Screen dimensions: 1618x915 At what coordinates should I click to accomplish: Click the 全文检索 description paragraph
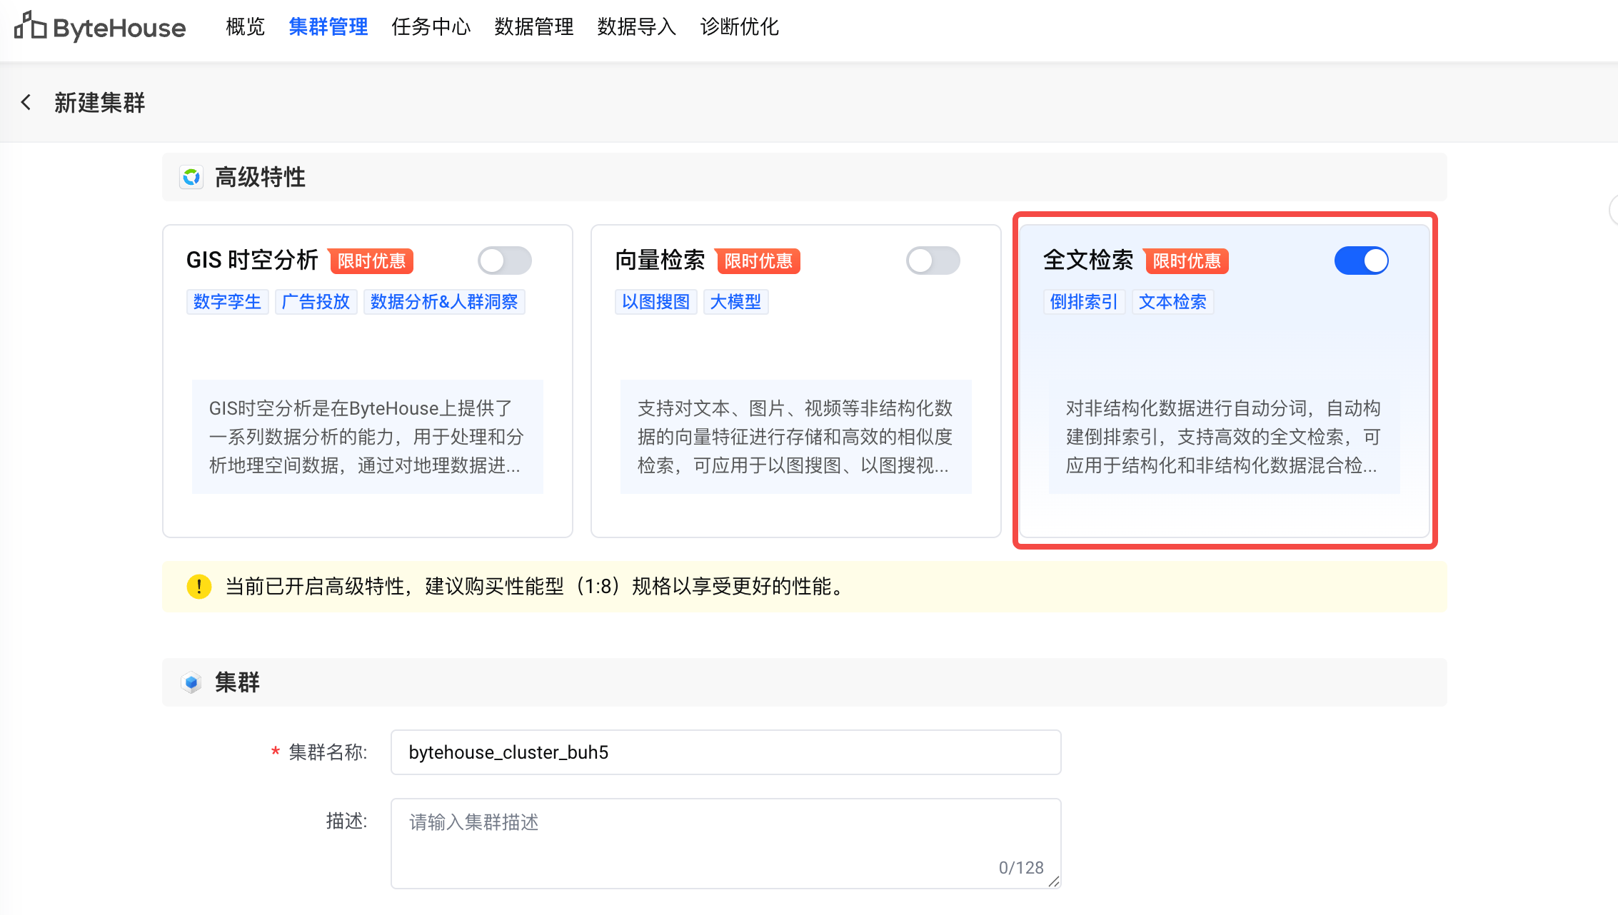1224,437
